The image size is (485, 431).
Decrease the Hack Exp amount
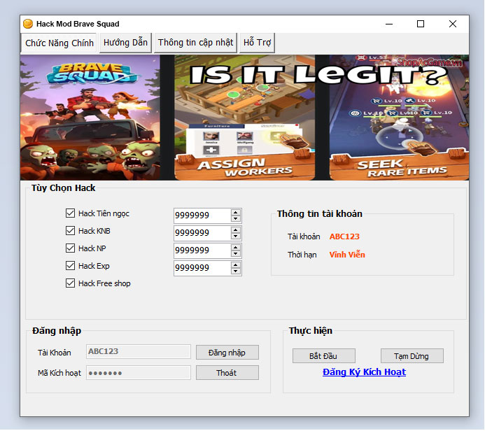point(236,271)
